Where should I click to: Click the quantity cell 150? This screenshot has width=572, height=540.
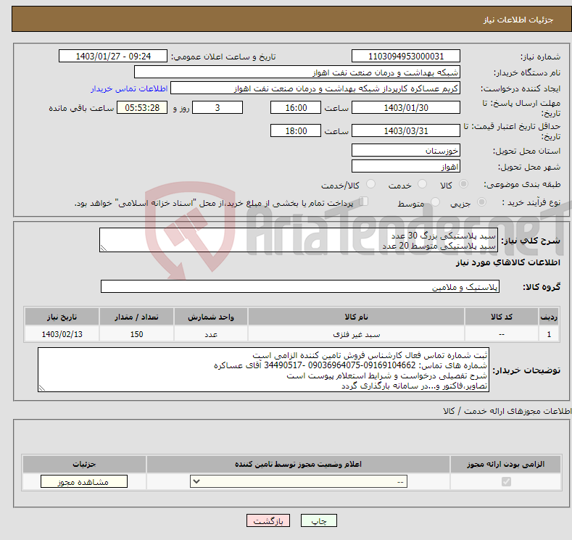coord(136,334)
